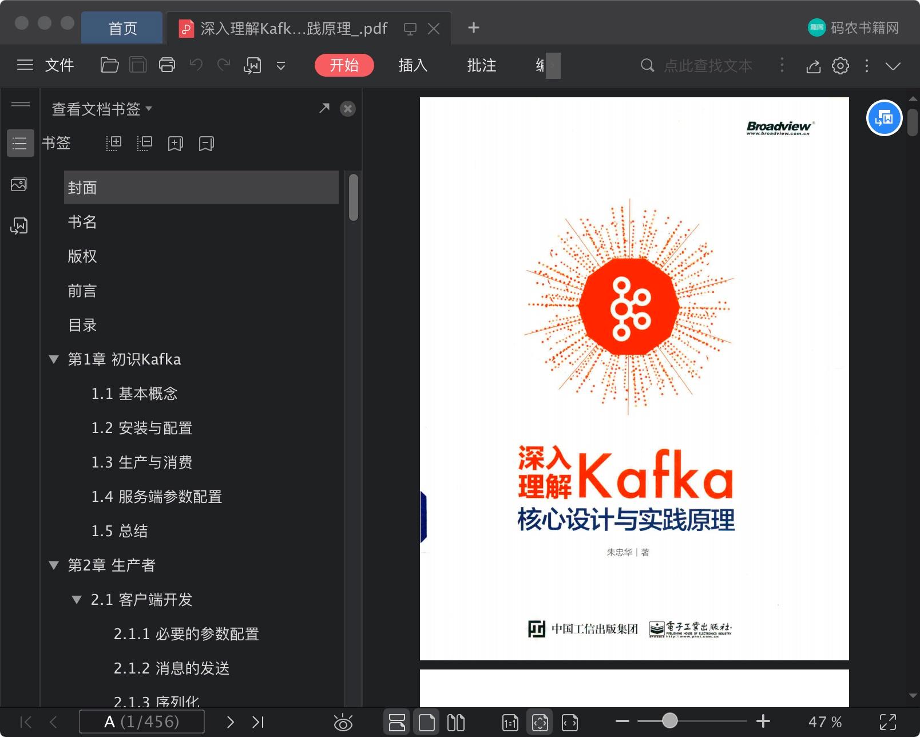
Task: Save document with the floppy disk icon
Action: 138,65
